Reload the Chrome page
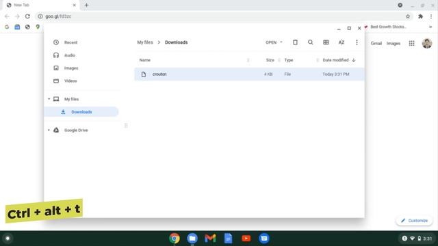This screenshot has width=438, height=246. click(x=27, y=16)
